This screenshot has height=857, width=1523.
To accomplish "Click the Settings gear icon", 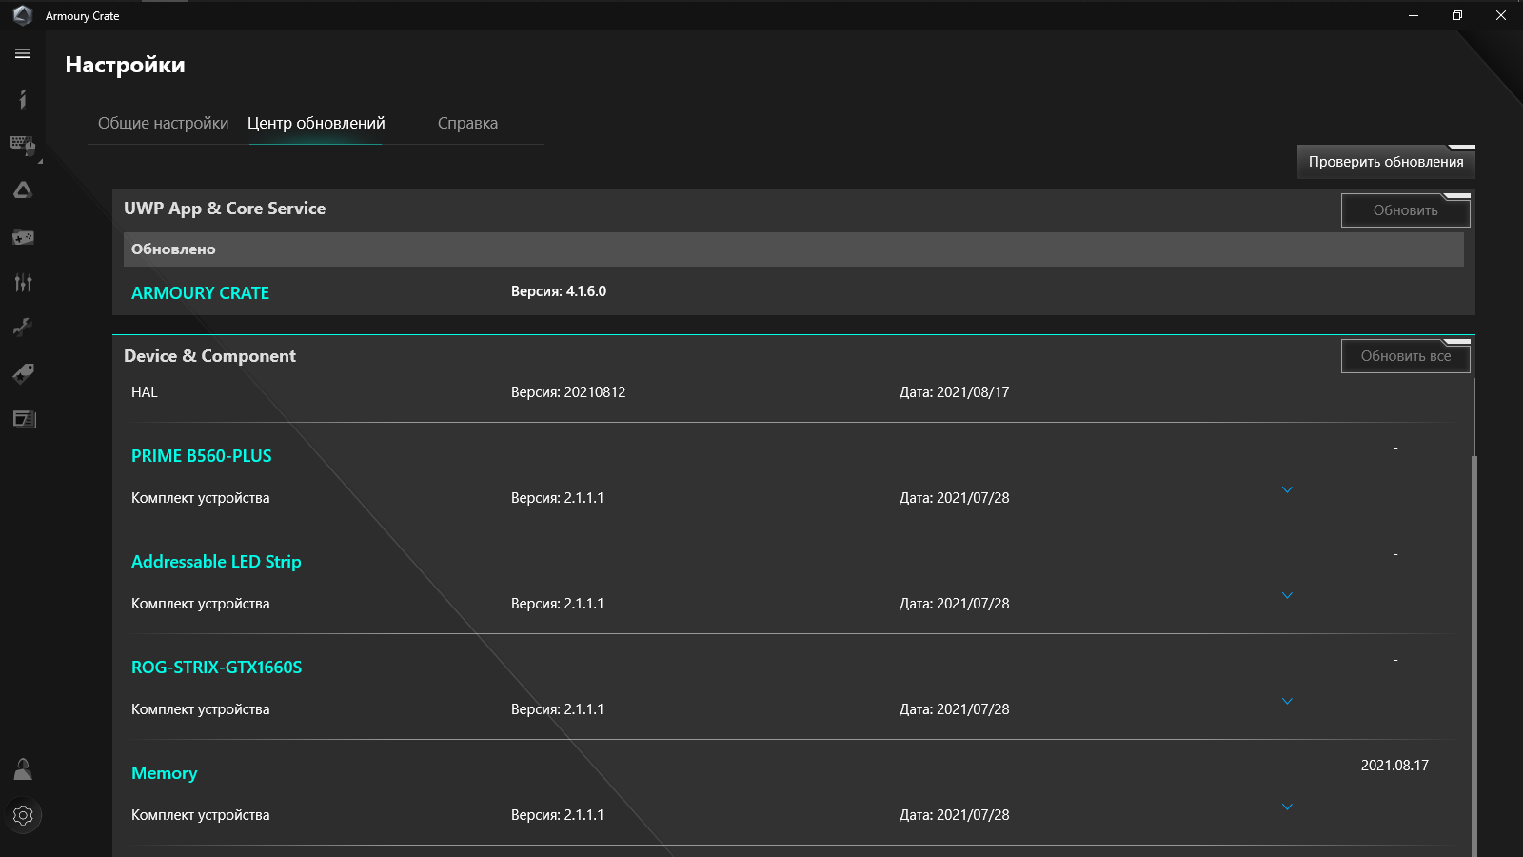I will (23, 815).
